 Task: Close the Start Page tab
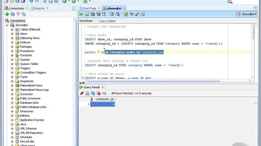[x=99, y=8]
